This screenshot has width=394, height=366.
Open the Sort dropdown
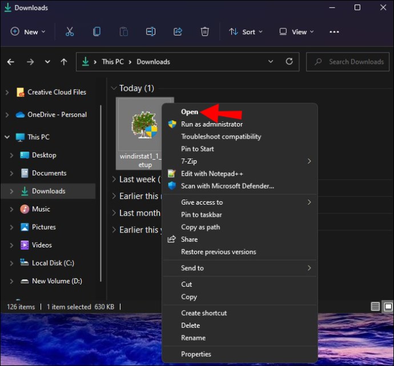[246, 32]
